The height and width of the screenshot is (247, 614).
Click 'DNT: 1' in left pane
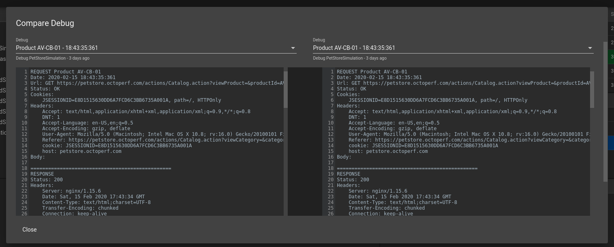51,117
